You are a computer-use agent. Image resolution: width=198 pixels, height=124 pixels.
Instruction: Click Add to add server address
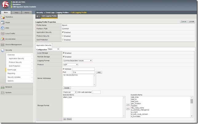[x=99, y=72]
